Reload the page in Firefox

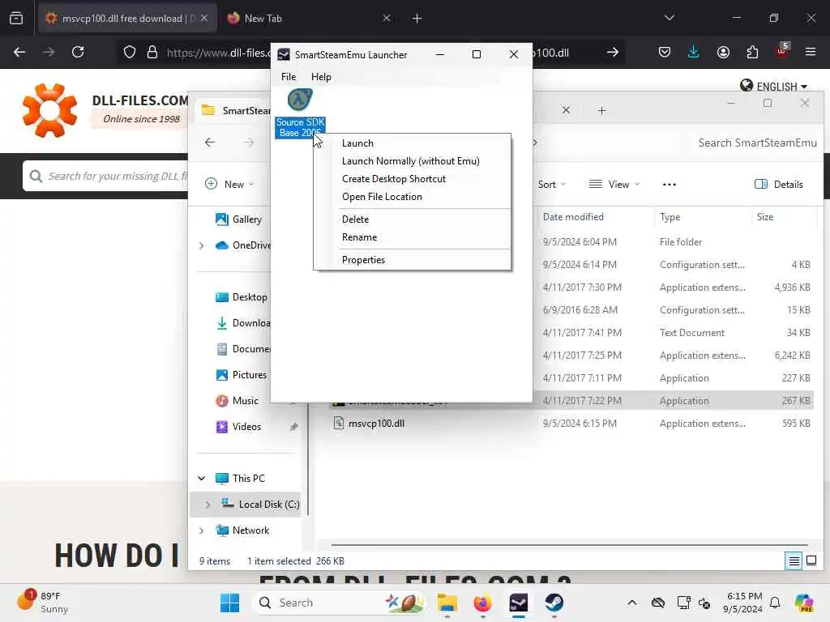coord(78,52)
